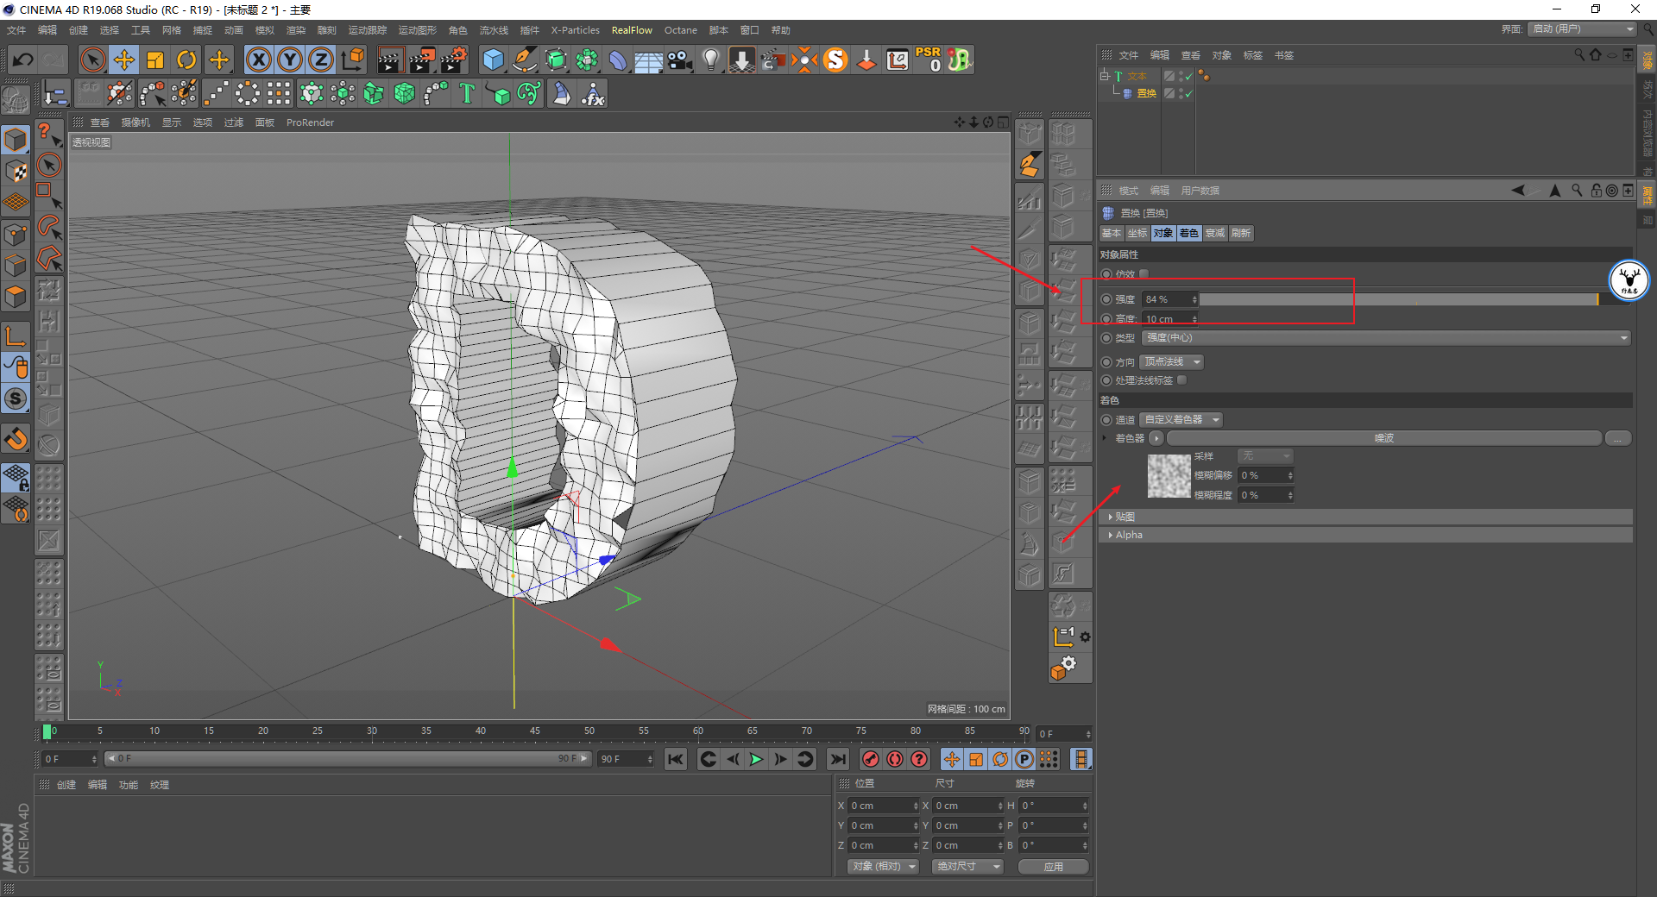Open the 方向 dropdown showing 顶点法线

pyautogui.click(x=1171, y=362)
